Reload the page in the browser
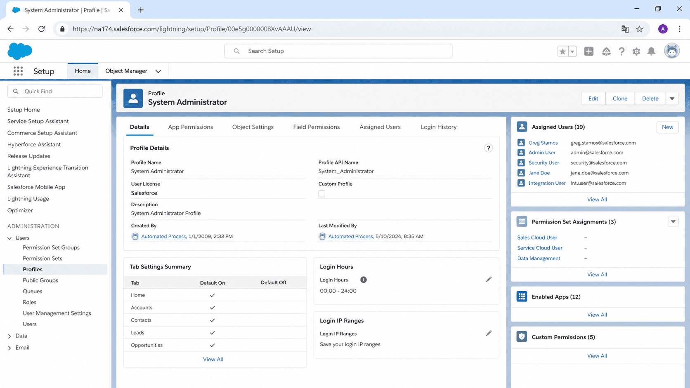 (x=41, y=29)
